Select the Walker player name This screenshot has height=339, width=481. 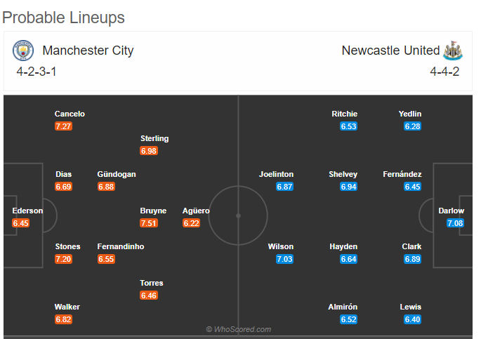pos(67,307)
